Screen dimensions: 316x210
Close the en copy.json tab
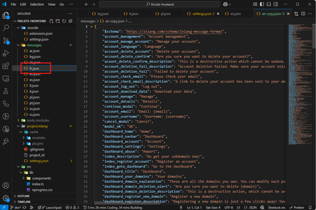(288, 14)
